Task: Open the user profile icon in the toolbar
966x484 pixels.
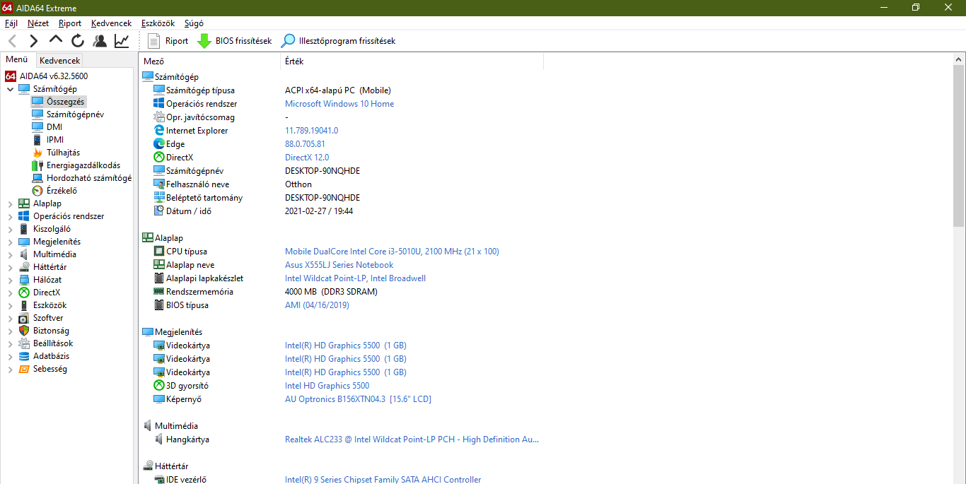Action: click(100, 41)
